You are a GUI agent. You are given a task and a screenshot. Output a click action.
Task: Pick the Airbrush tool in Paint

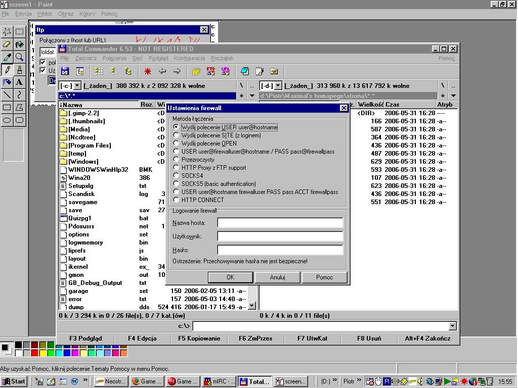coord(7,82)
